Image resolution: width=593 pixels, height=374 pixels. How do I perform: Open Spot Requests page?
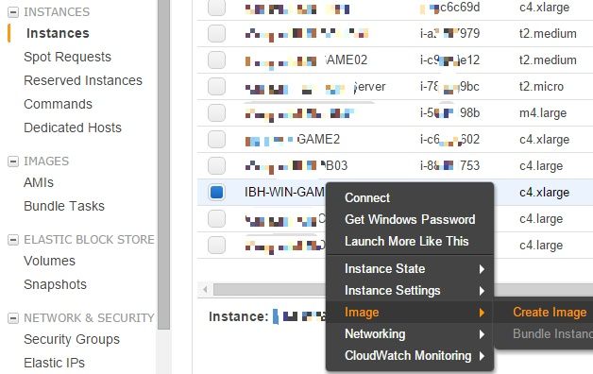[x=67, y=57]
